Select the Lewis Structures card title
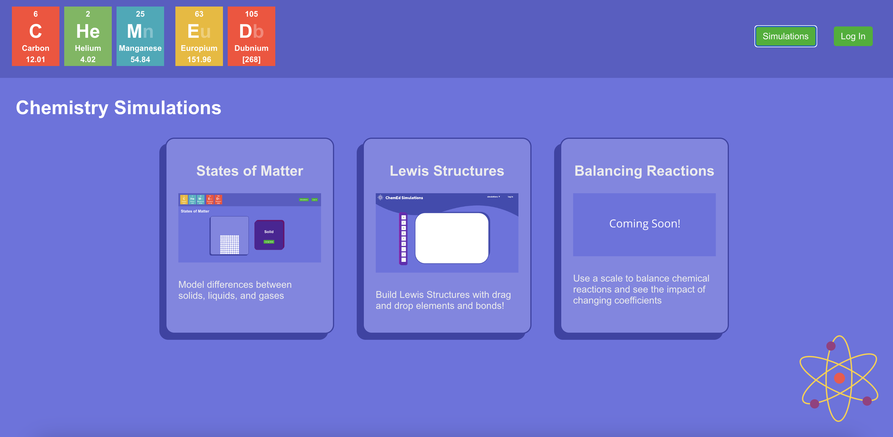Screen dimensions: 893x437 pos(447,171)
